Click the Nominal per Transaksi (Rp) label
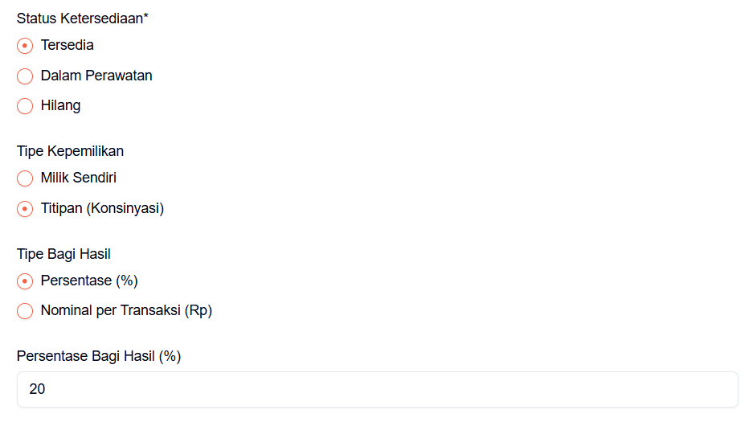 pos(126,310)
